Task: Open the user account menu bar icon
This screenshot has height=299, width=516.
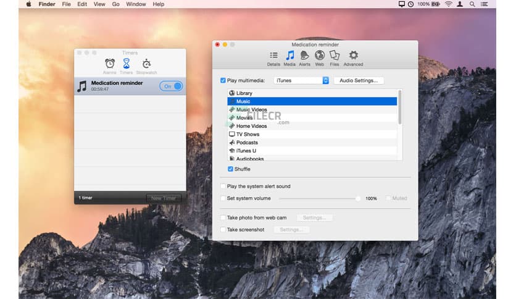Action: click(460, 4)
